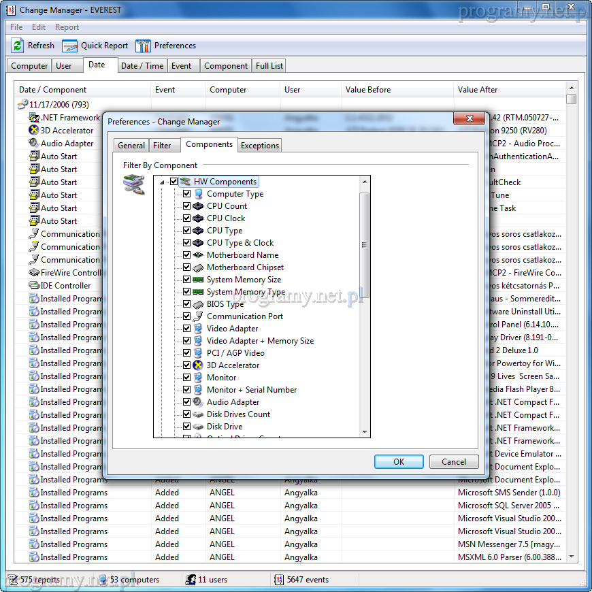Screen dimensions: 592x592
Task: Switch to the Exceptions tab
Action: pyautogui.click(x=259, y=146)
